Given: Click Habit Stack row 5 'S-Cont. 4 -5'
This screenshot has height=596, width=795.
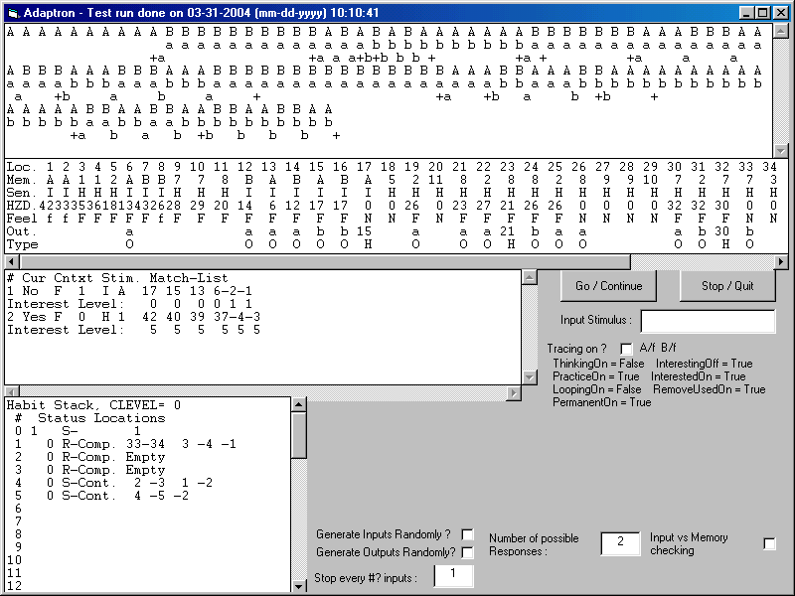Looking at the screenshot, I should (x=102, y=496).
